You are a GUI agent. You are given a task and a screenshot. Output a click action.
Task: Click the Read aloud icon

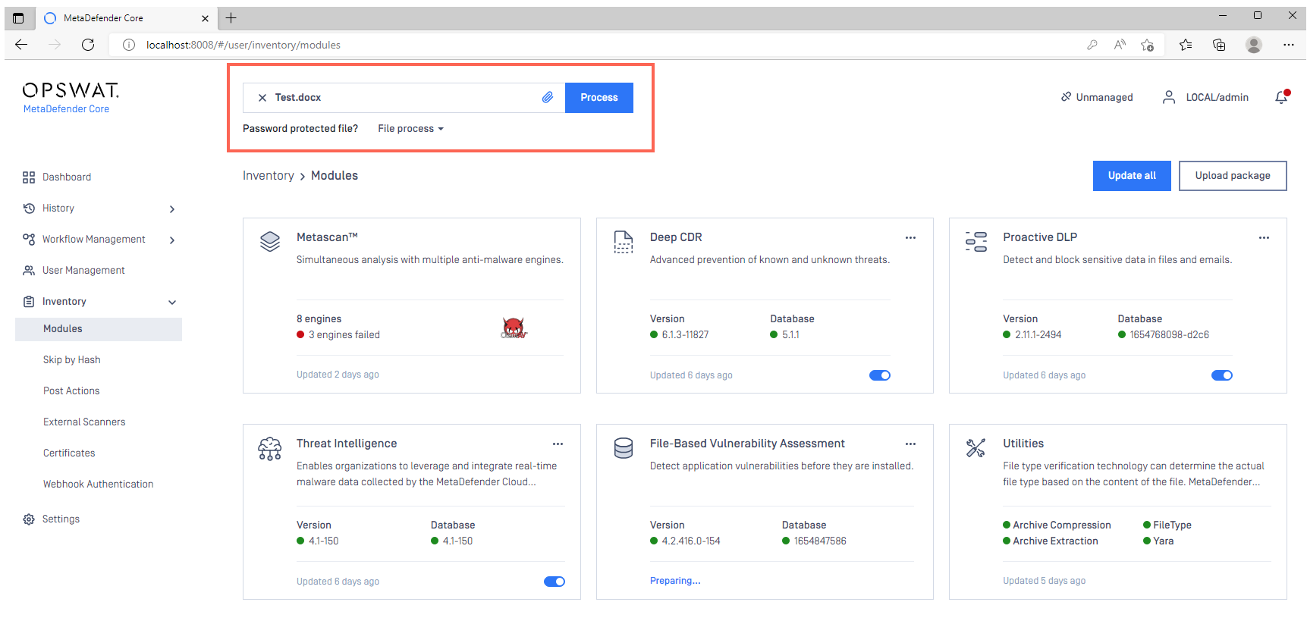[1120, 45]
